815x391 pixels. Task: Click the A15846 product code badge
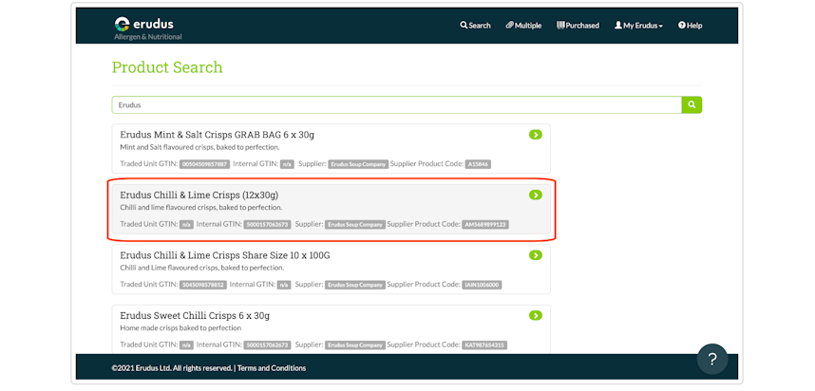478,164
